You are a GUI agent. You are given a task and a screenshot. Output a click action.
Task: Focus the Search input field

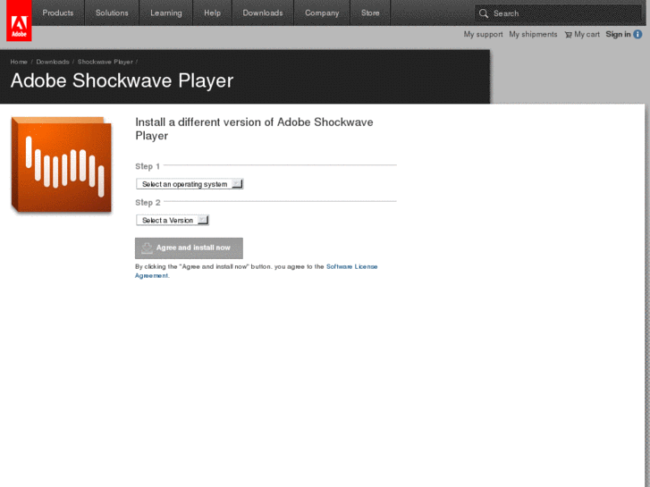point(558,13)
